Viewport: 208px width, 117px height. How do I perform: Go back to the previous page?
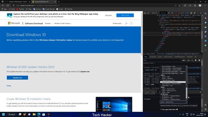click(3, 6)
